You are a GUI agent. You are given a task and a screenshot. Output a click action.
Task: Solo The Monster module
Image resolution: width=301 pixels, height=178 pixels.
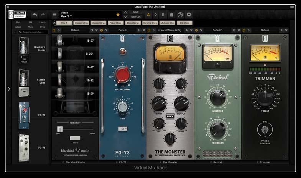click(153, 30)
